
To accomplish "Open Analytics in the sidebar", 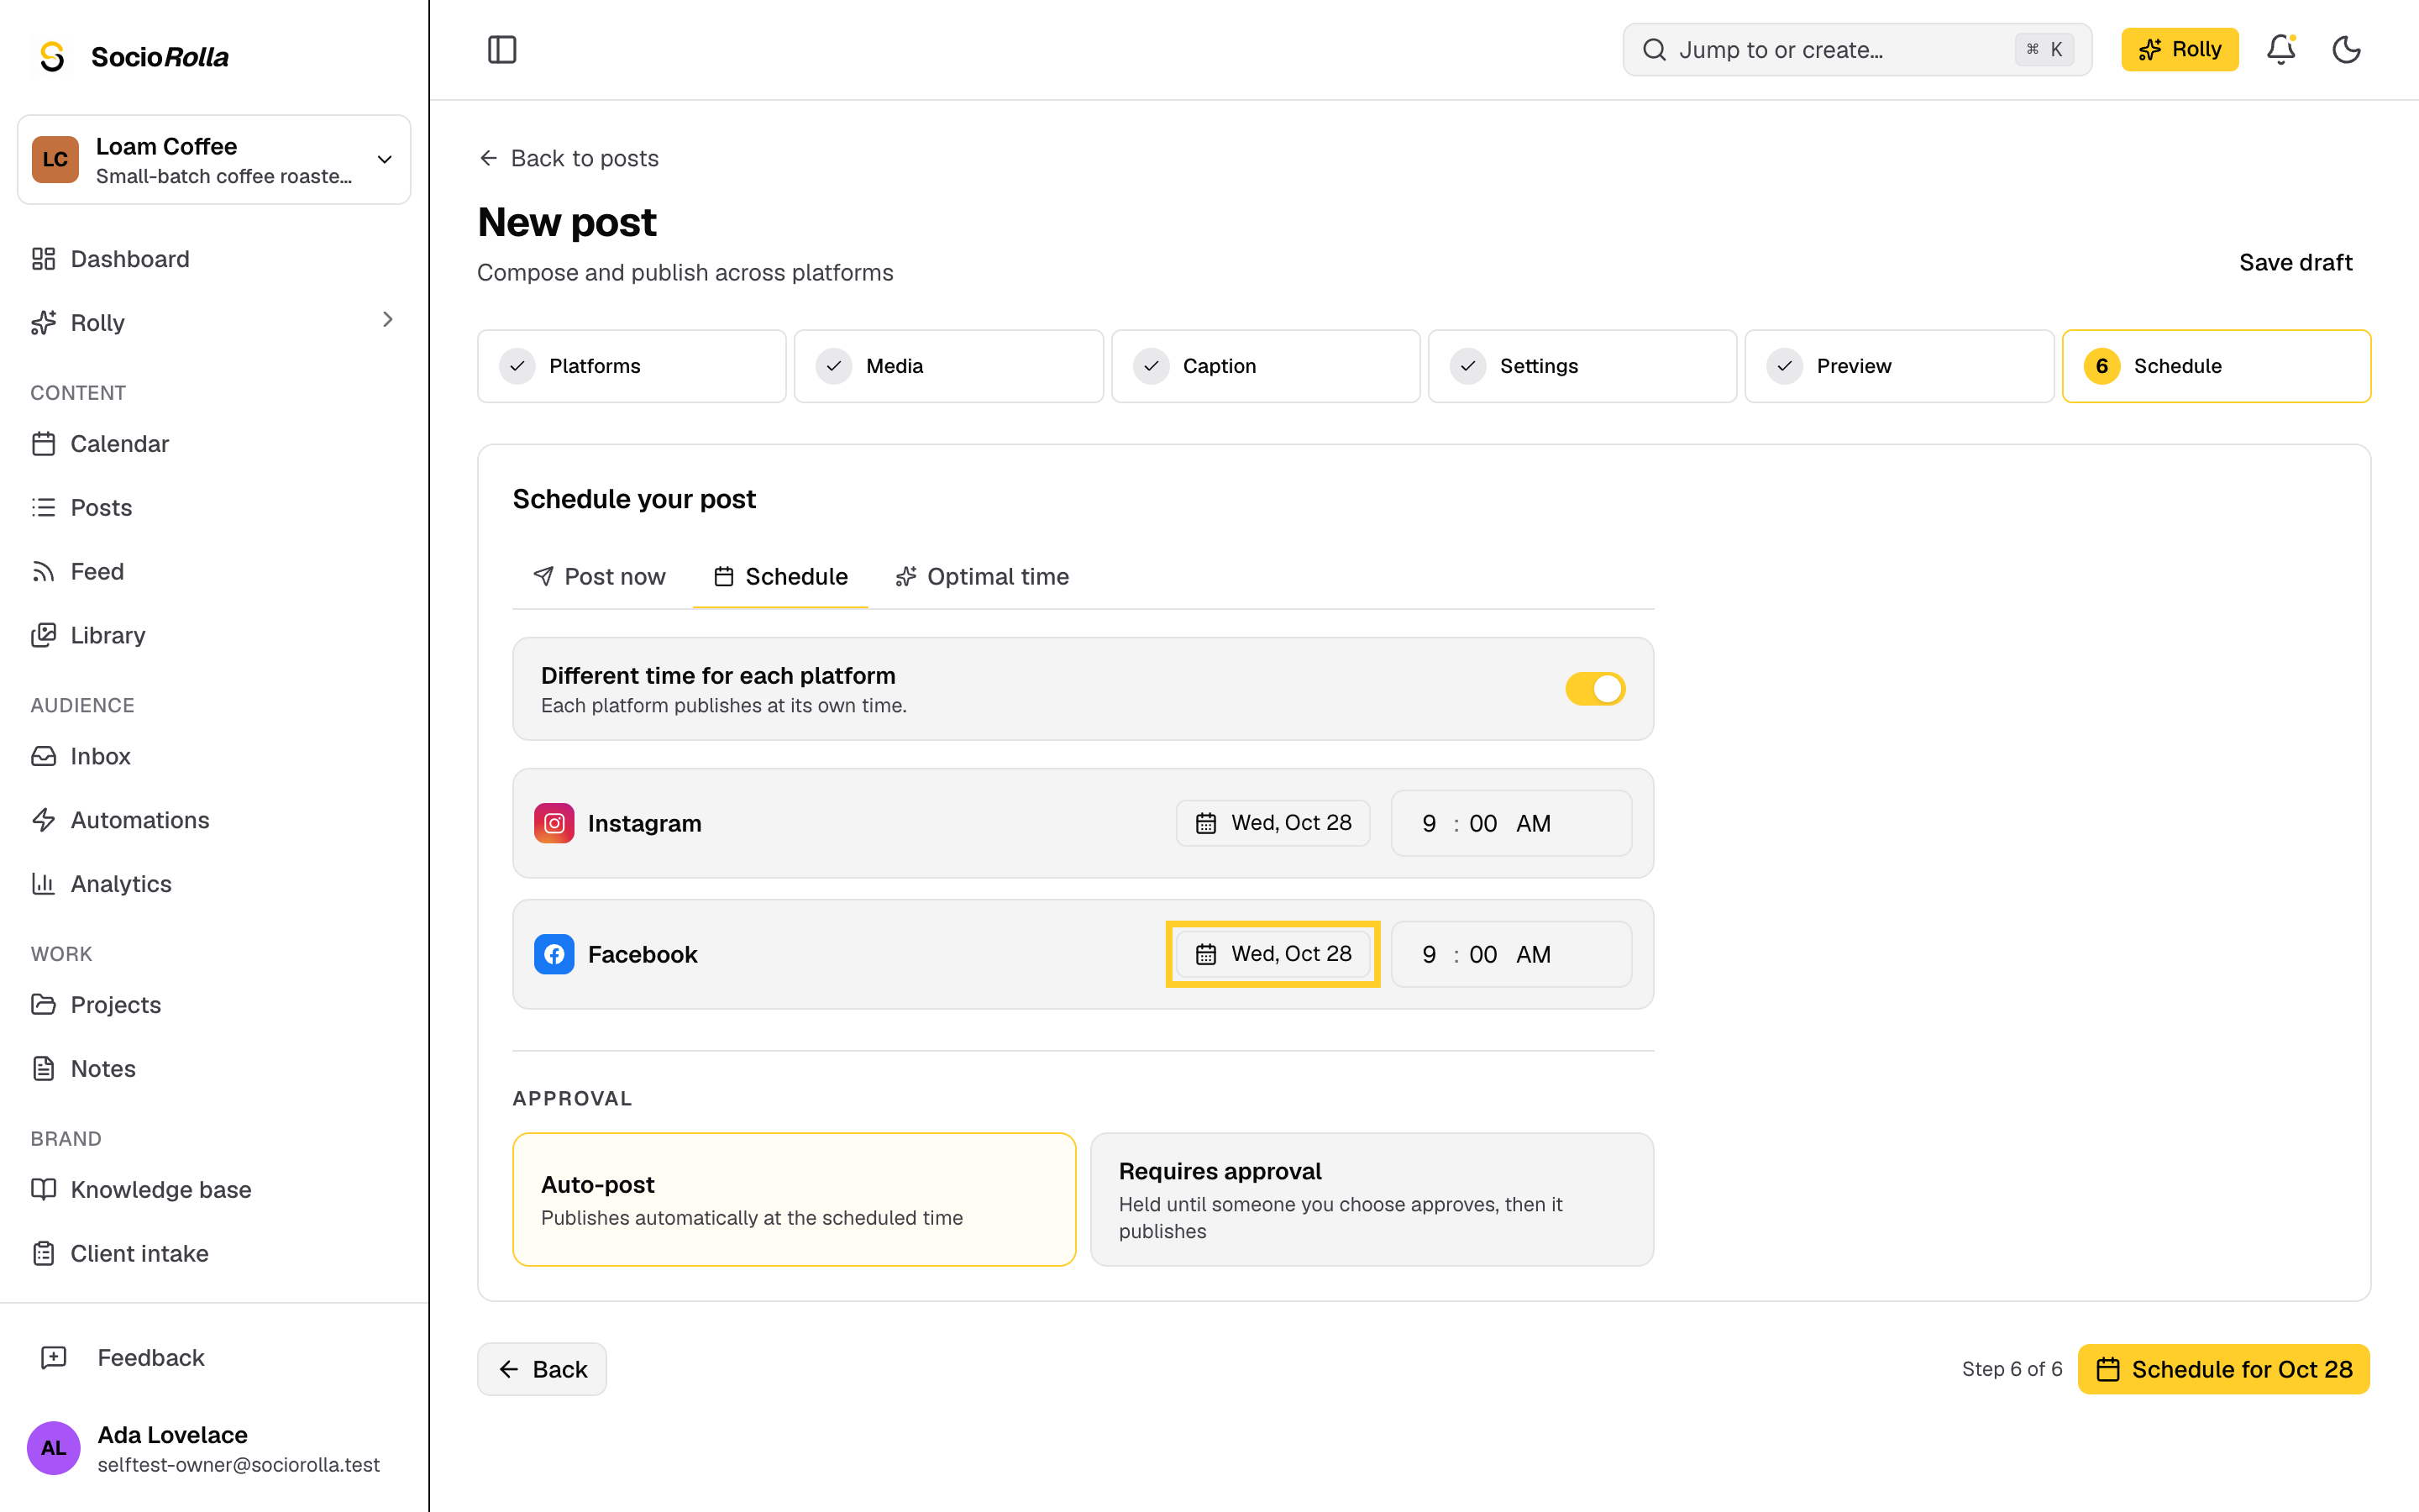I will point(214,884).
